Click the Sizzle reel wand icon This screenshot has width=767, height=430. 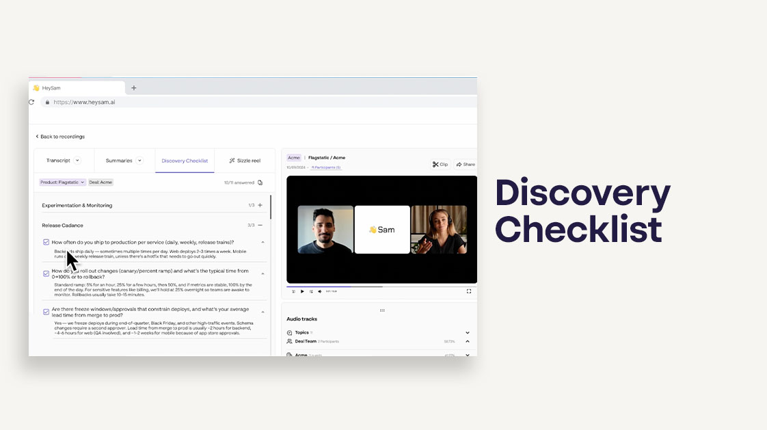[232, 161]
